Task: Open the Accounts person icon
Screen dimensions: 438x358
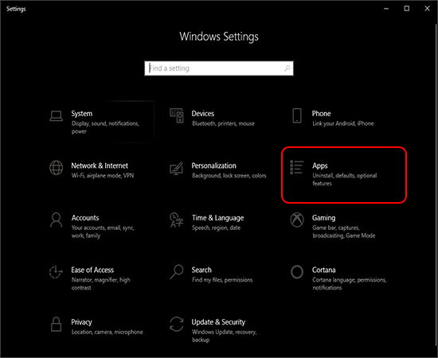Action: [57, 220]
